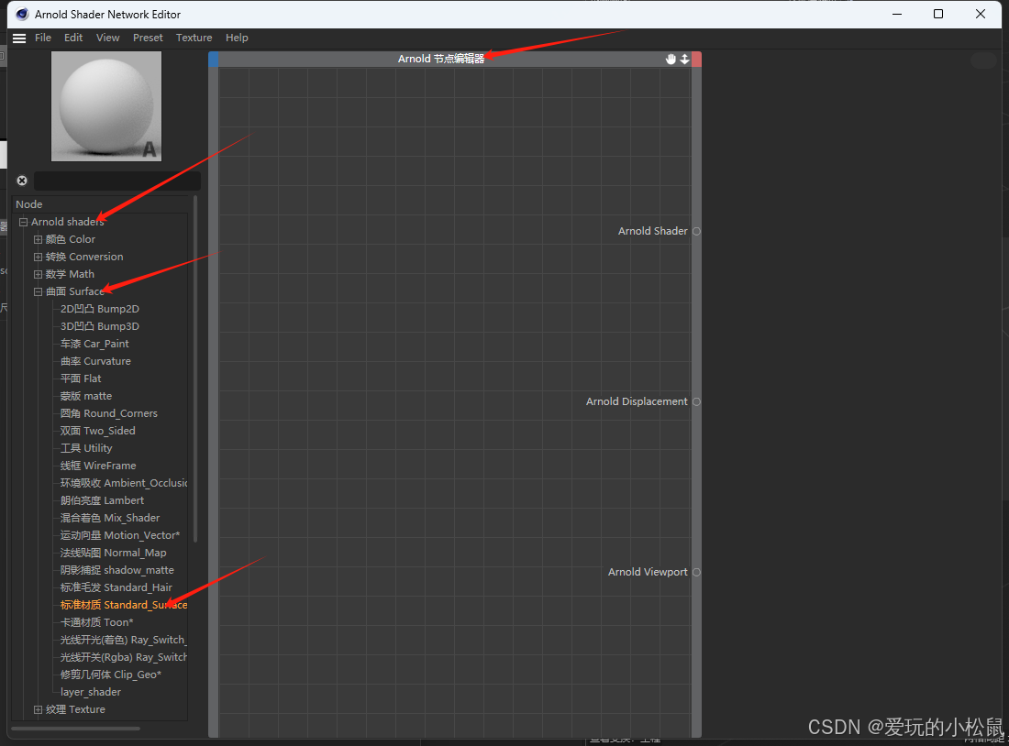Click the material preview sphere thumbnail
This screenshot has height=746, width=1009.
[x=106, y=106]
